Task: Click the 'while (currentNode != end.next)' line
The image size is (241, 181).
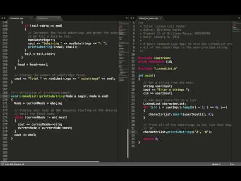Action: pos(41,117)
